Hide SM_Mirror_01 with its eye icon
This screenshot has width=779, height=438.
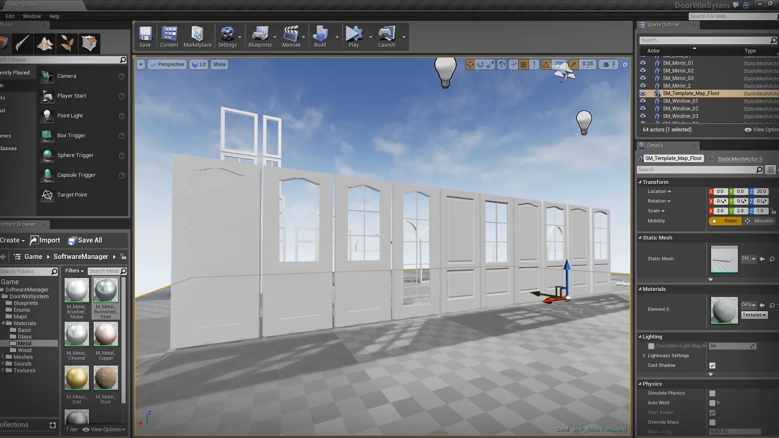[643, 63]
